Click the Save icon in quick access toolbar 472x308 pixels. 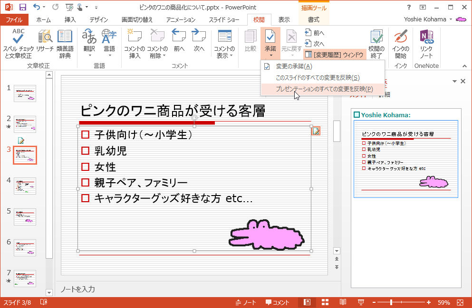[x=22, y=7]
